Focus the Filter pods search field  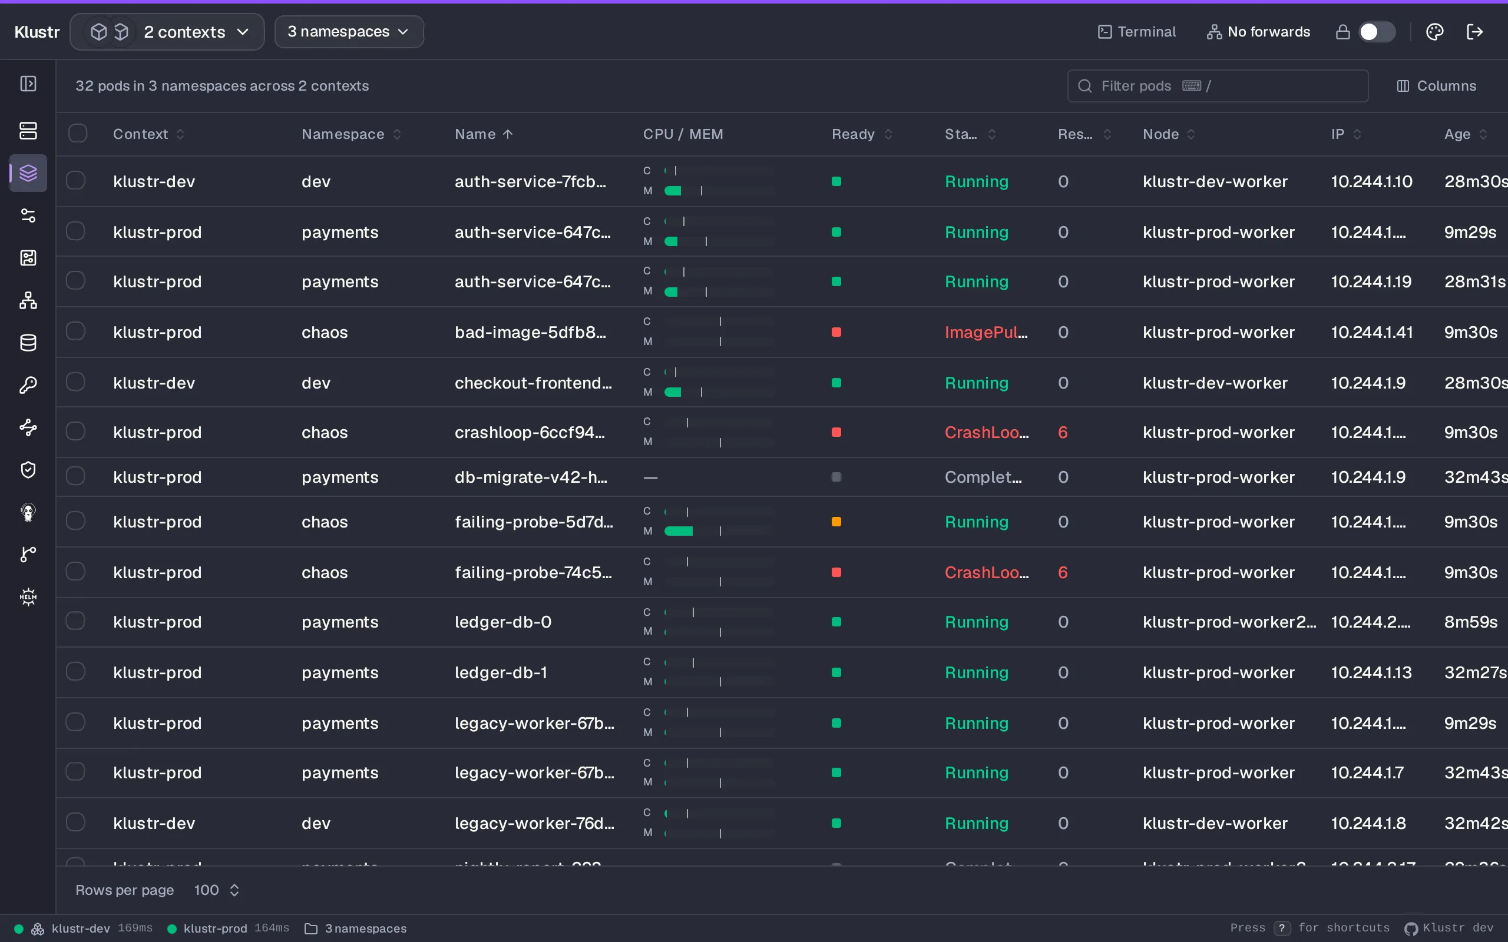(x=1218, y=86)
